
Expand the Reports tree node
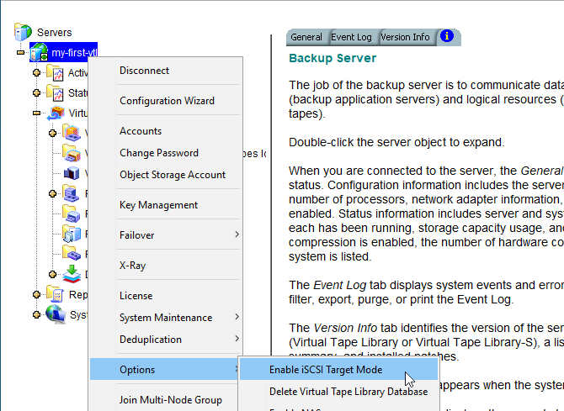tap(36, 295)
